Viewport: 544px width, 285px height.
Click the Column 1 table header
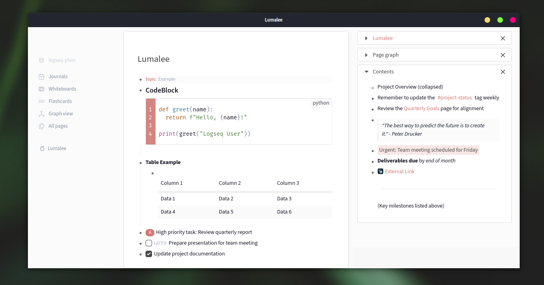(171, 183)
